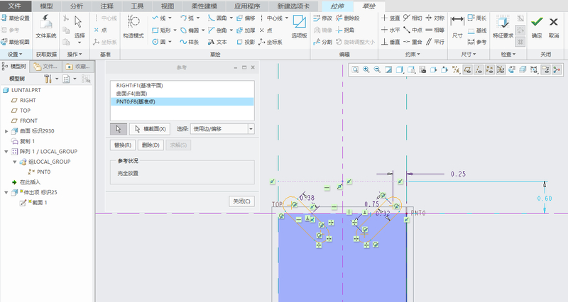Screen dimensions: 568x302
Task: Toggle datum point display in graphics toolbar
Action: click(x=489, y=69)
